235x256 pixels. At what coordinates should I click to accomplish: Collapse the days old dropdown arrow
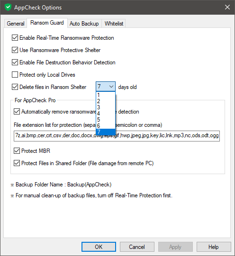111,87
